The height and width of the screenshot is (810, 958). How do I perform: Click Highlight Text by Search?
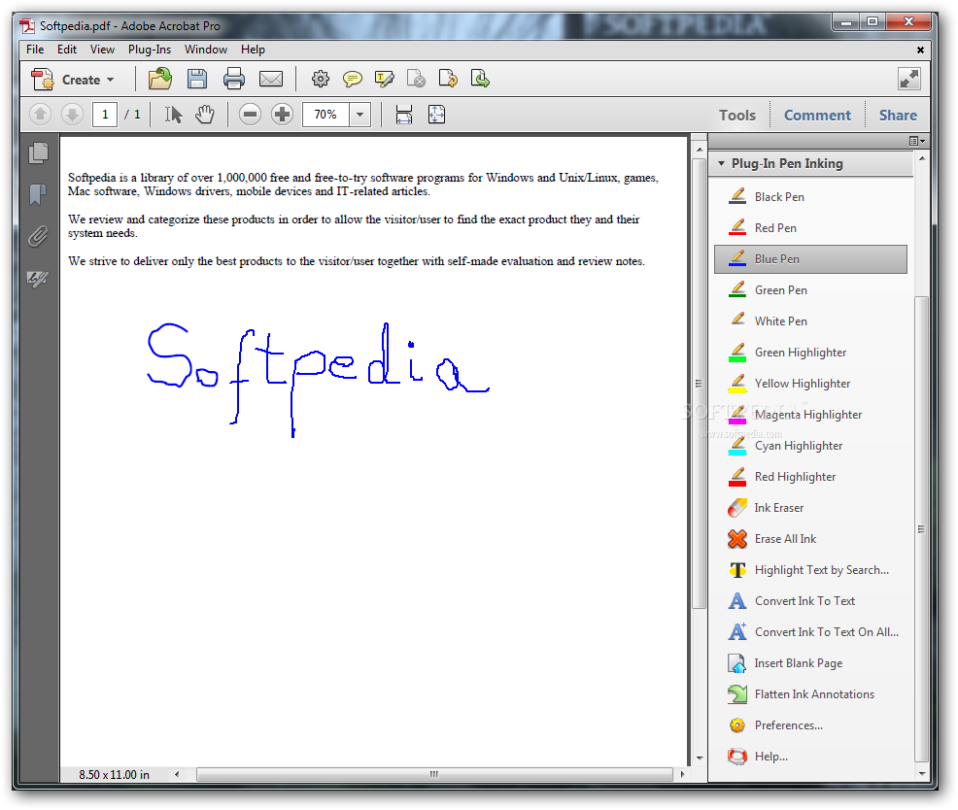click(810, 570)
